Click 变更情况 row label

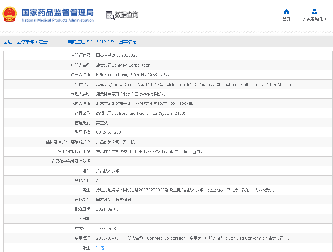(x=83, y=238)
